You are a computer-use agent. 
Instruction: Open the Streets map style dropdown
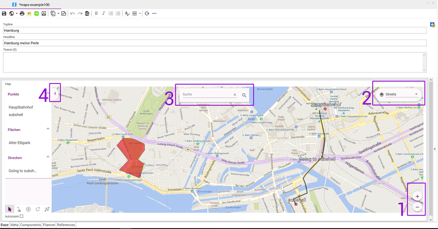[399, 94]
